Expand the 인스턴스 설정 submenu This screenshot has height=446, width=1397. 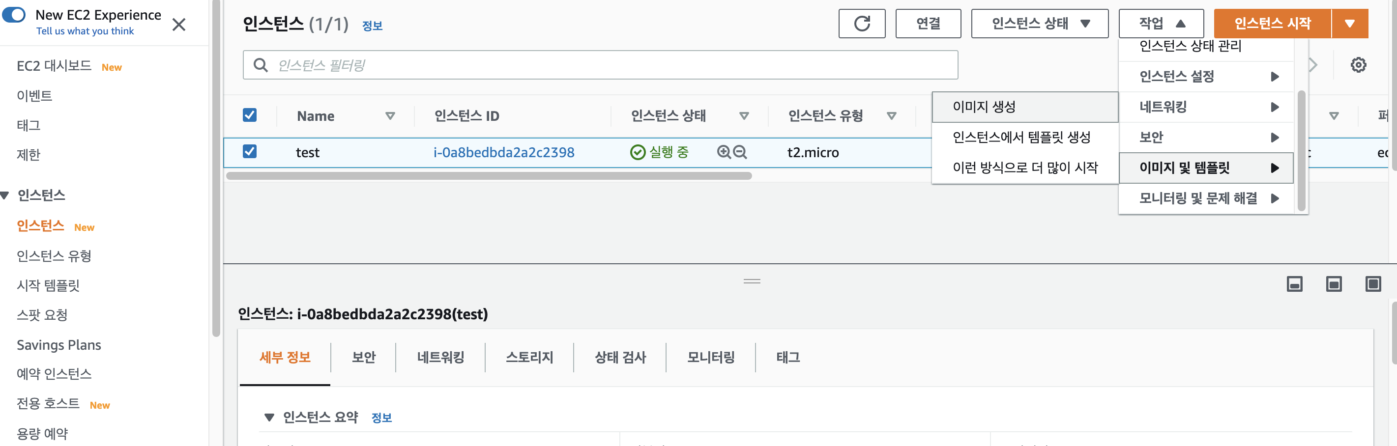(1206, 77)
